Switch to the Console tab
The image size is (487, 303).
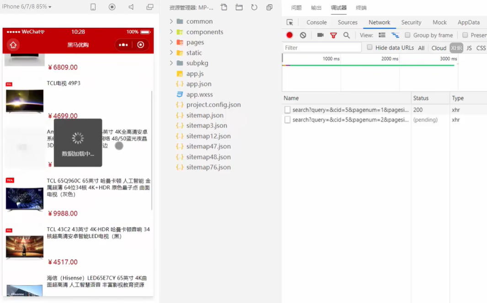coord(316,22)
